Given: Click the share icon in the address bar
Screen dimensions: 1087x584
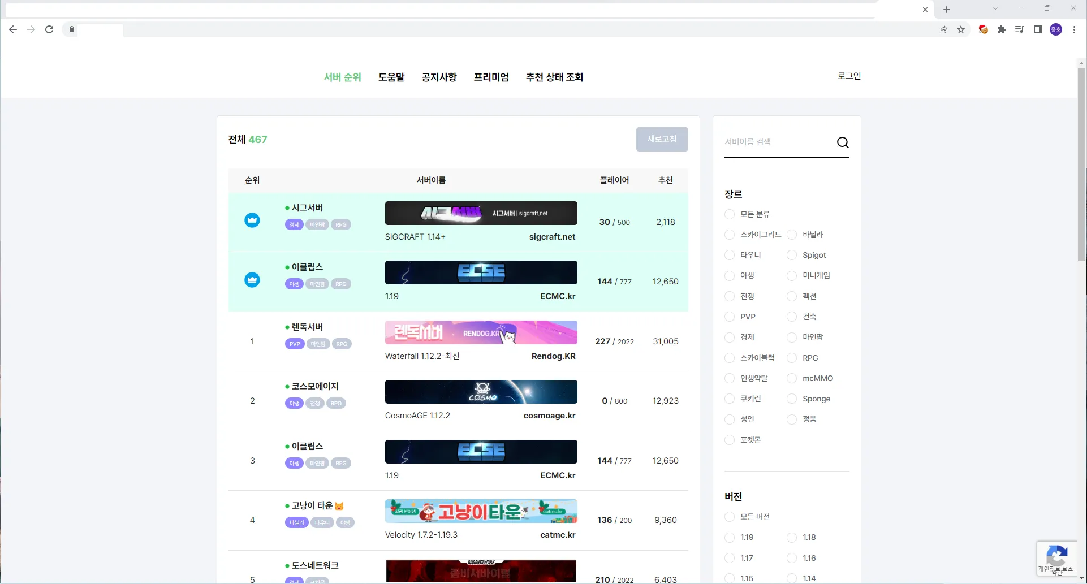Looking at the screenshot, I should pyautogui.click(x=943, y=29).
